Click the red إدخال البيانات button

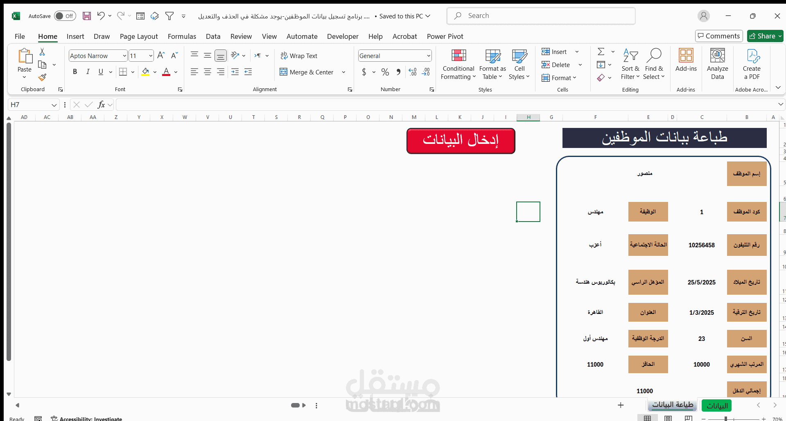(461, 141)
